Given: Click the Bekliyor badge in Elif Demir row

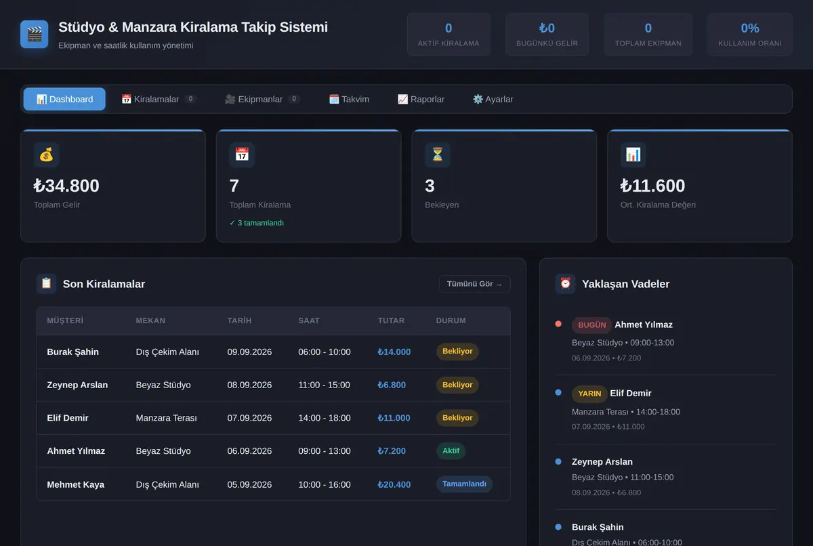Looking at the screenshot, I should point(457,418).
